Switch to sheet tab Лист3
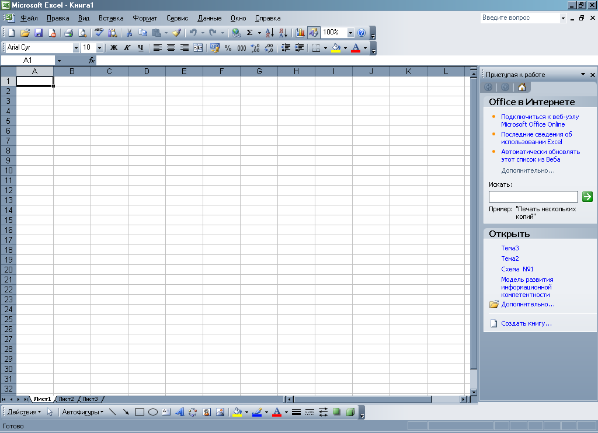This screenshot has height=433, width=598. point(91,399)
